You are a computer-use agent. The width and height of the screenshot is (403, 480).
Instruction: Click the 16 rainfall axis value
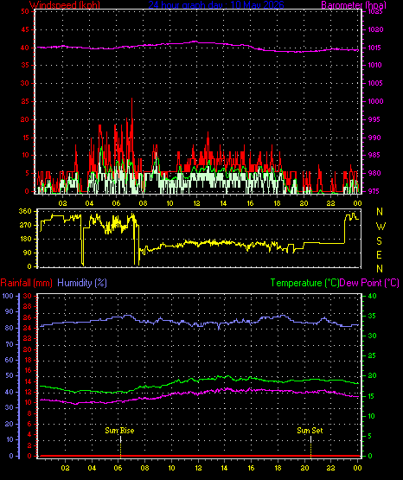tap(28, 370)
